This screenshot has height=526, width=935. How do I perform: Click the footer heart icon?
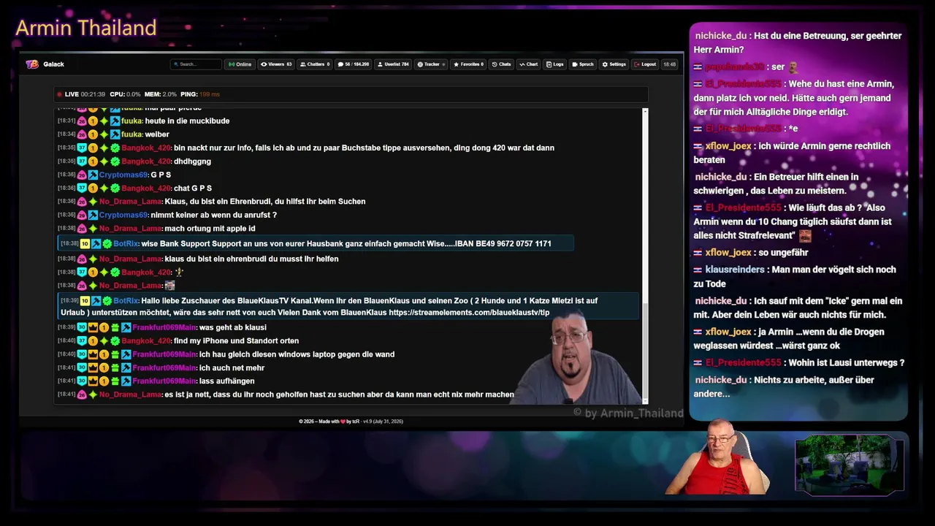click(343, 422)
